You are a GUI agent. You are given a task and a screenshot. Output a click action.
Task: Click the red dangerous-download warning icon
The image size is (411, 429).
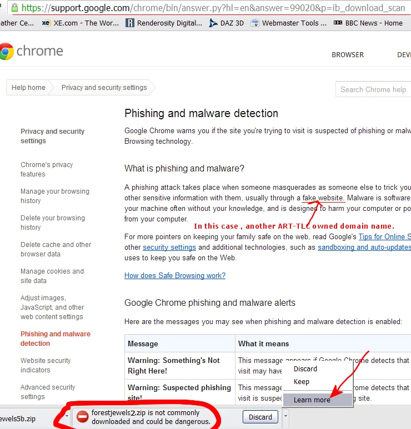82,417
